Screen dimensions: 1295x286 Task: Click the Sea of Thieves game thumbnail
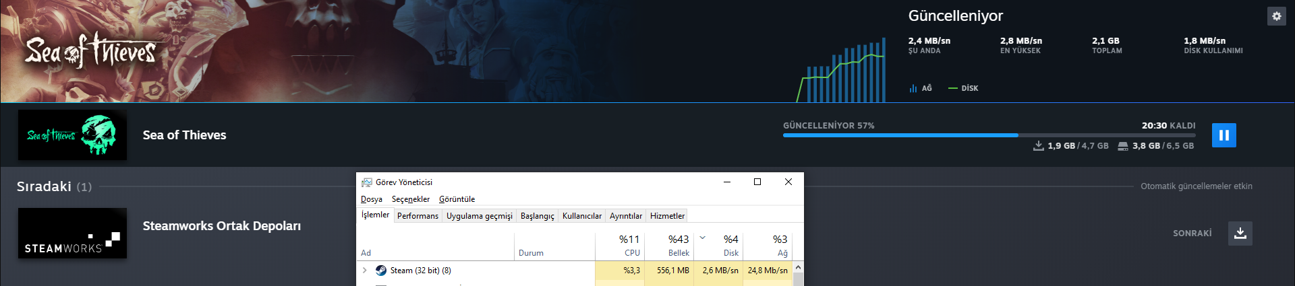(72, 135)
